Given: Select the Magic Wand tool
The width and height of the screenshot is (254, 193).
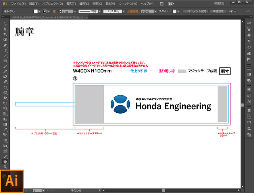Looking at the screenshot, I should pyautogui.click(x=5, y=35).
